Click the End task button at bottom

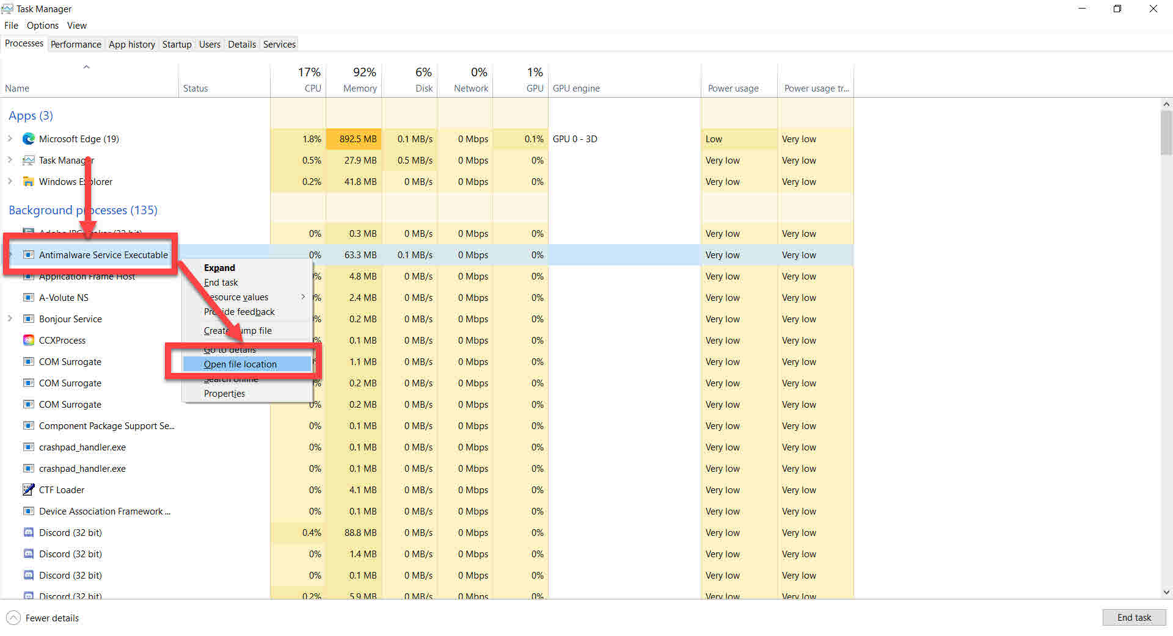pos(1134,618)
